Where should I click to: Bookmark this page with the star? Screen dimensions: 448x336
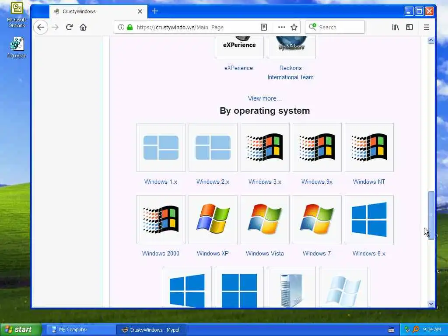pyautogui.click(x=294, y=28)
